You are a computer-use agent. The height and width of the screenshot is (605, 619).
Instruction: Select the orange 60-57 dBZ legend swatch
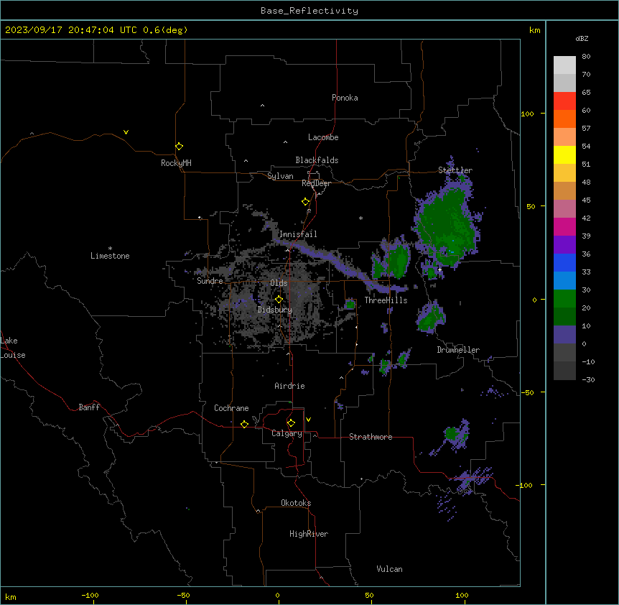pos(564,119)
